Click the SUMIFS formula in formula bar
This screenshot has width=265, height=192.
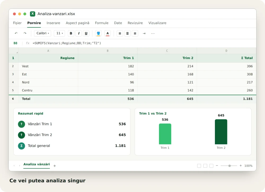click(67, 43)
